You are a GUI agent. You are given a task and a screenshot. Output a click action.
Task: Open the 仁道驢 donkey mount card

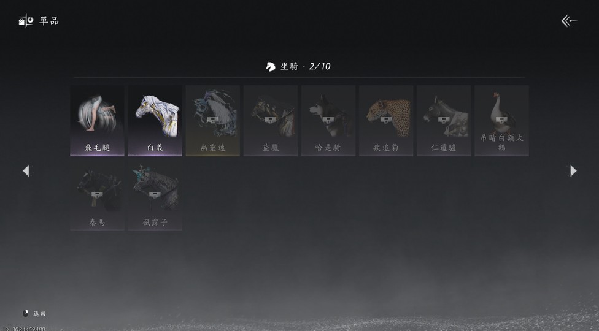[444, 121]
